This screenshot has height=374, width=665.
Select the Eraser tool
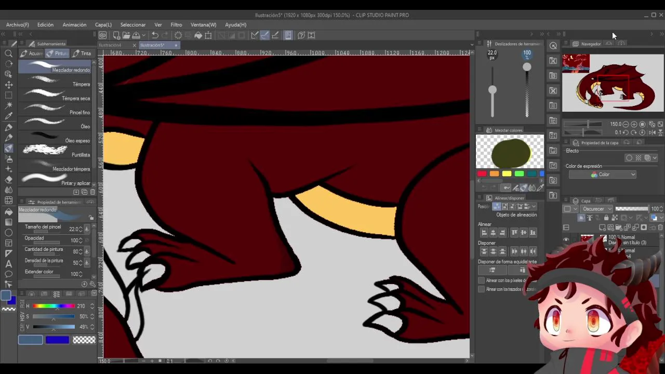tap(8, 180)
